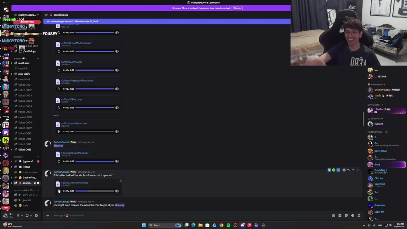Open CuffemWhatsGoodMama.wav file link
Image resolution: width=407 pixels, height=229 pixels.
(x=77, y=80)
